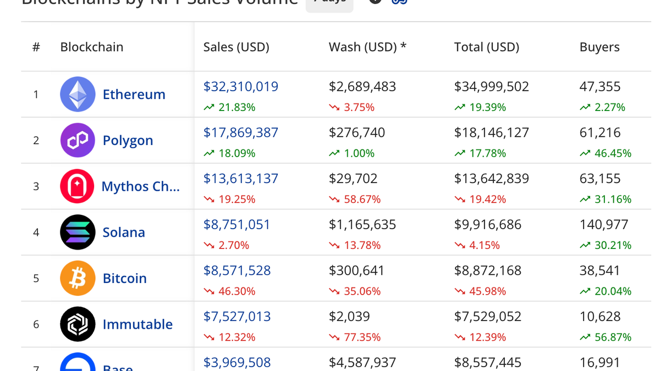The width and height of the screenshot is (660, 371).
Task: Select Ethereum total $34,999,502
Action: (492, 86)
